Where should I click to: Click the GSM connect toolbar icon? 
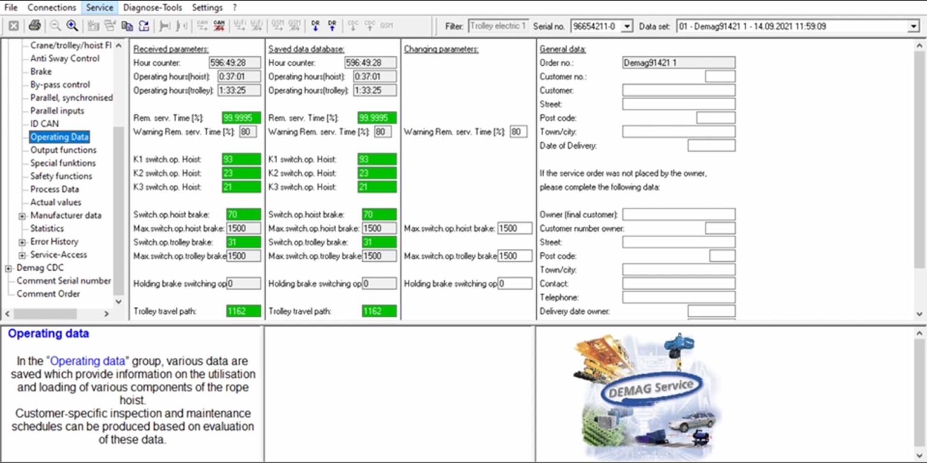[x=278, y=25]
